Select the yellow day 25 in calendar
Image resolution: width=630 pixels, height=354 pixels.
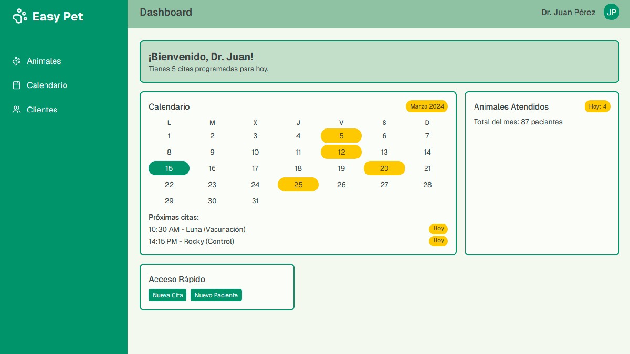pyautogui.click(x=298, y=185)
